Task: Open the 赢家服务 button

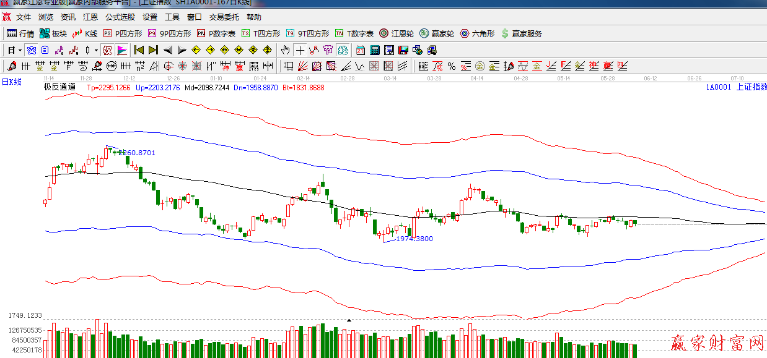Action: click(522, 33)
